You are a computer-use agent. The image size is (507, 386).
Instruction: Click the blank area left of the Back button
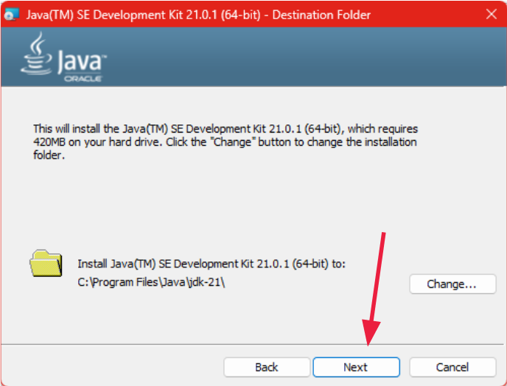pos(111,367)
